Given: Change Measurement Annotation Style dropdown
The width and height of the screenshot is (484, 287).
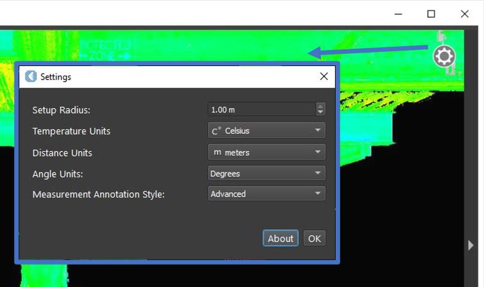Looking at the screenshot, I should pyautogui.click(x=266, y=193).
